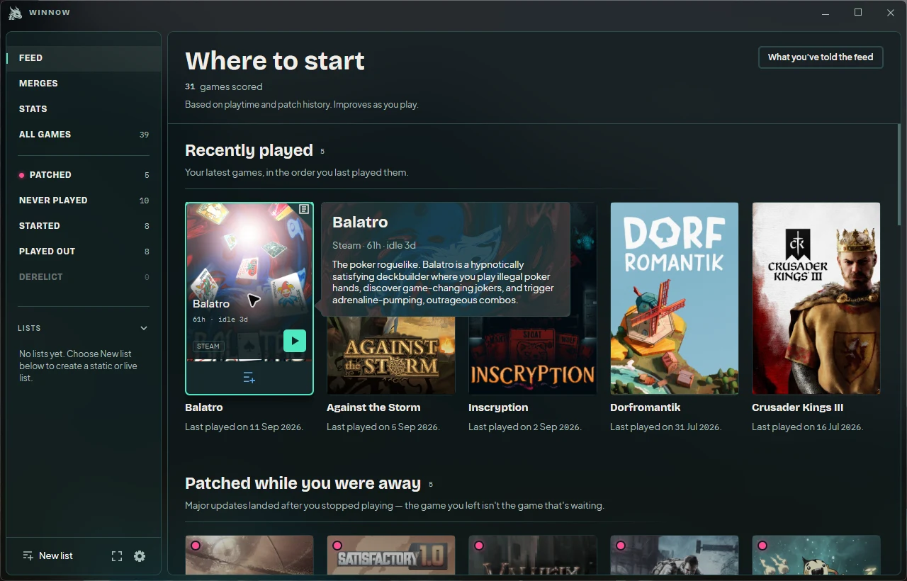Click the Crusader Kings III title text
The height and width of the screenshot is (581, 907).
click(x=797, y=407)
